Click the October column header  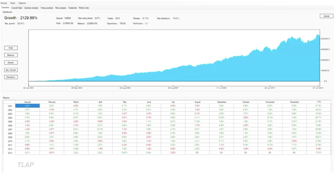[x=246, y=102]
